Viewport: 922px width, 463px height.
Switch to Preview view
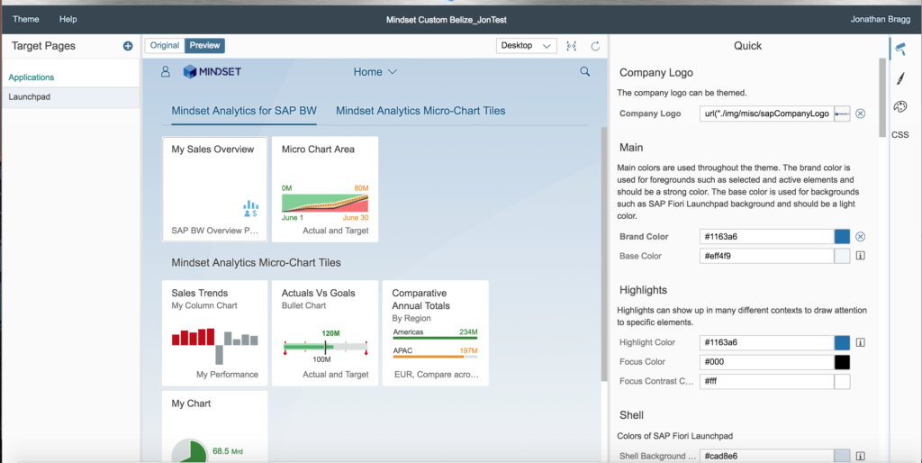(x=204, y=45)
